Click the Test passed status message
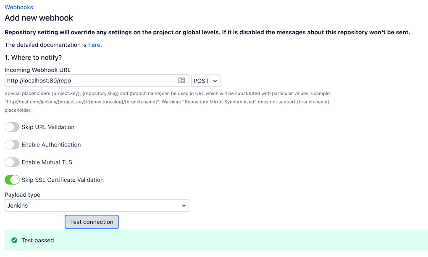The width and height of the screenshot is (428, 257). click(38, 240)
